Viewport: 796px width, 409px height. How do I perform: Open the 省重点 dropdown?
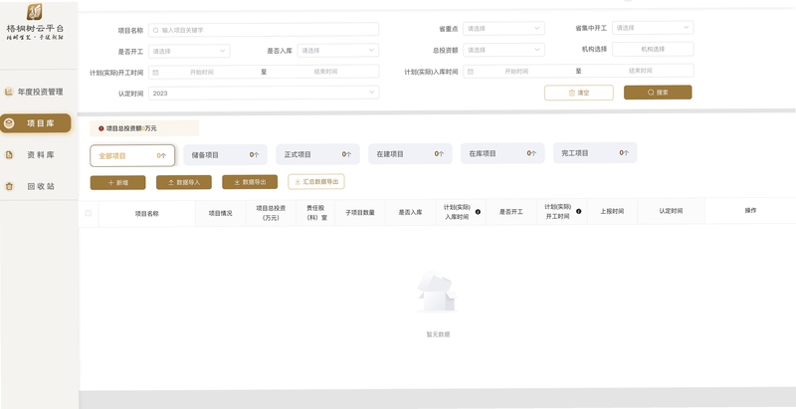pyautogui.click(x=503, y=29)
